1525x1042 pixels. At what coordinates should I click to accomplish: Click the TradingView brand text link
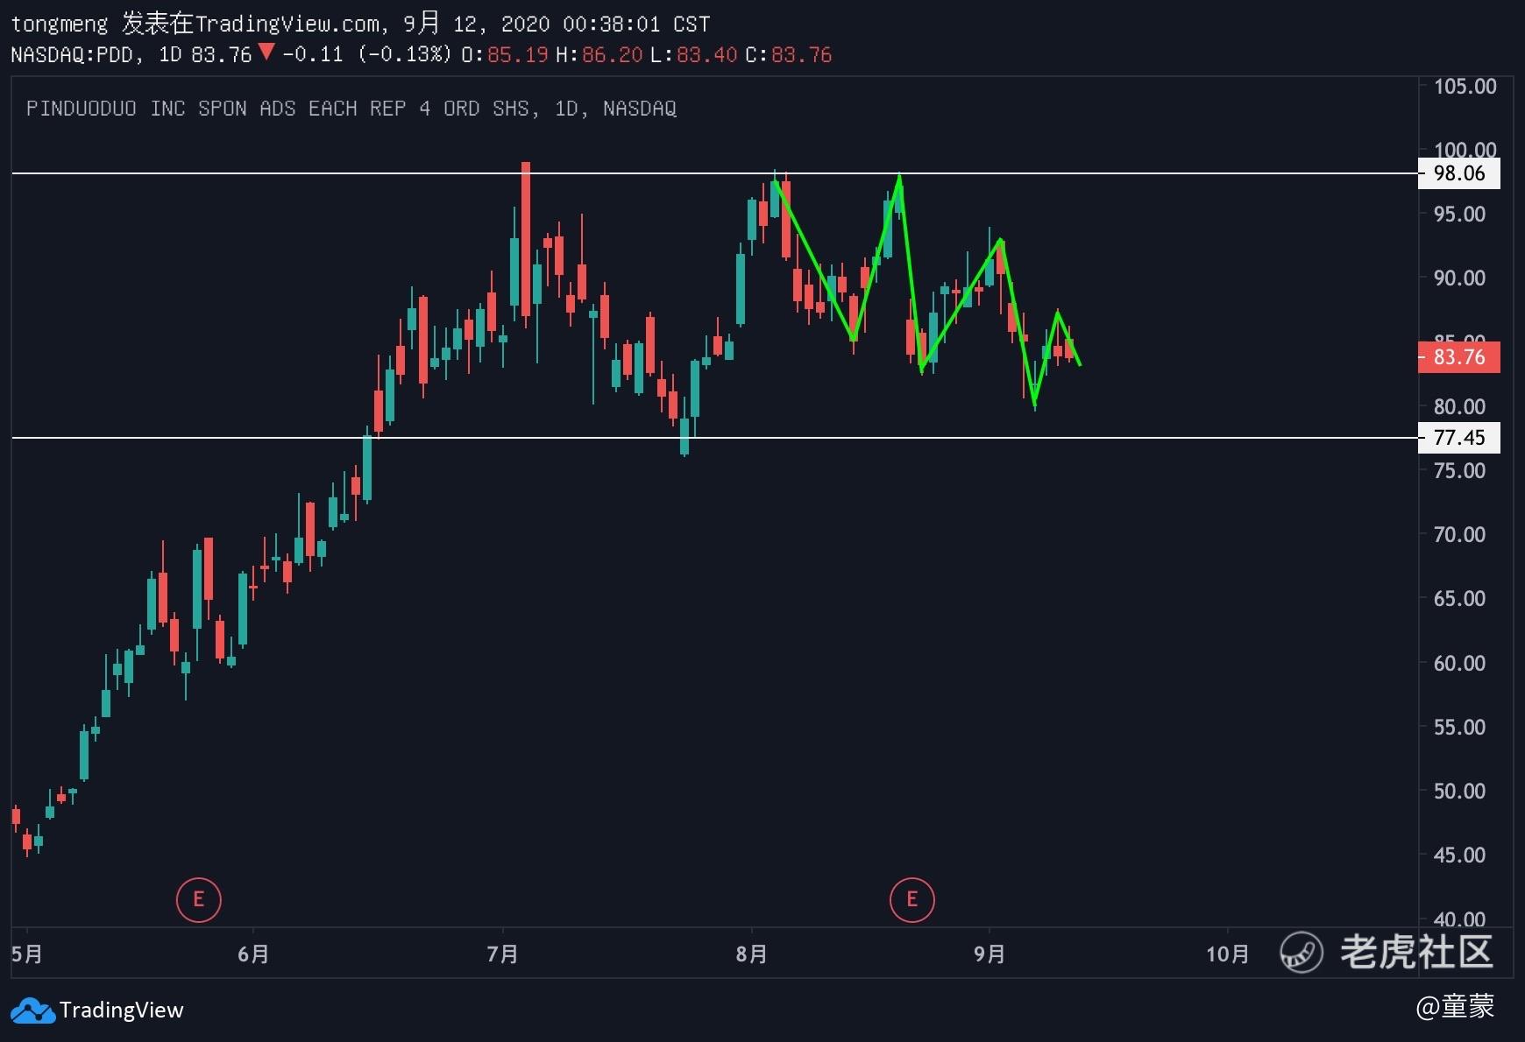[121, 1010]
